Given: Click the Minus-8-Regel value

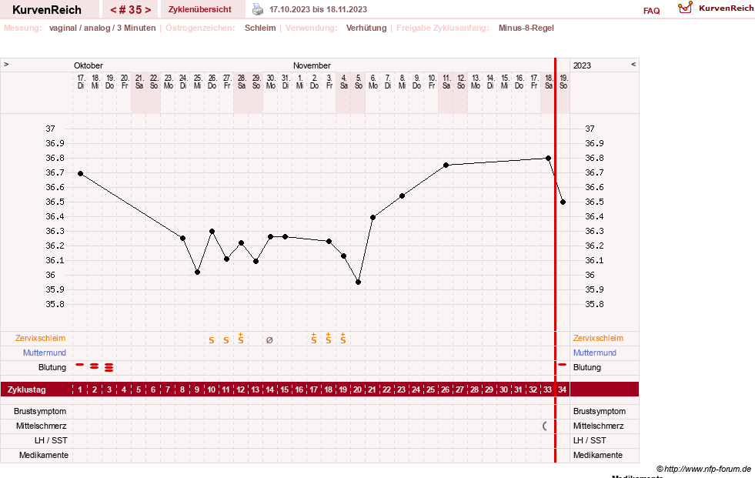Looking at the screenshot, I should 526,28.
